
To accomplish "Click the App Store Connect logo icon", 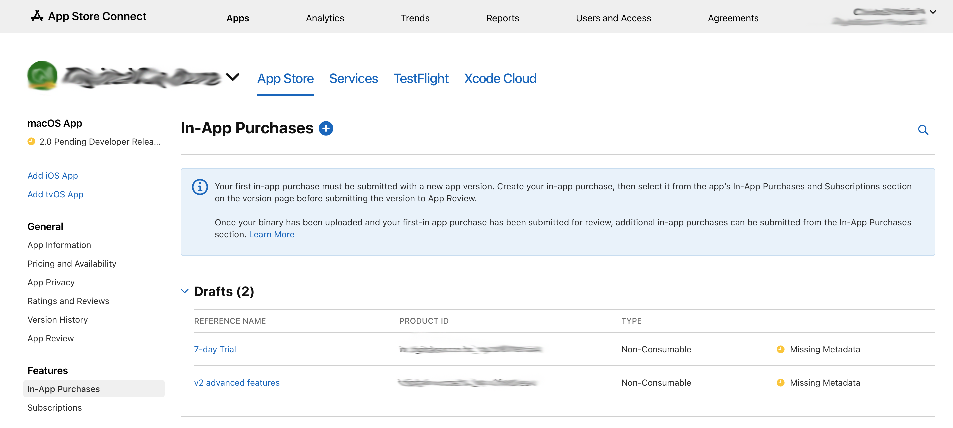I will (37, 16).
